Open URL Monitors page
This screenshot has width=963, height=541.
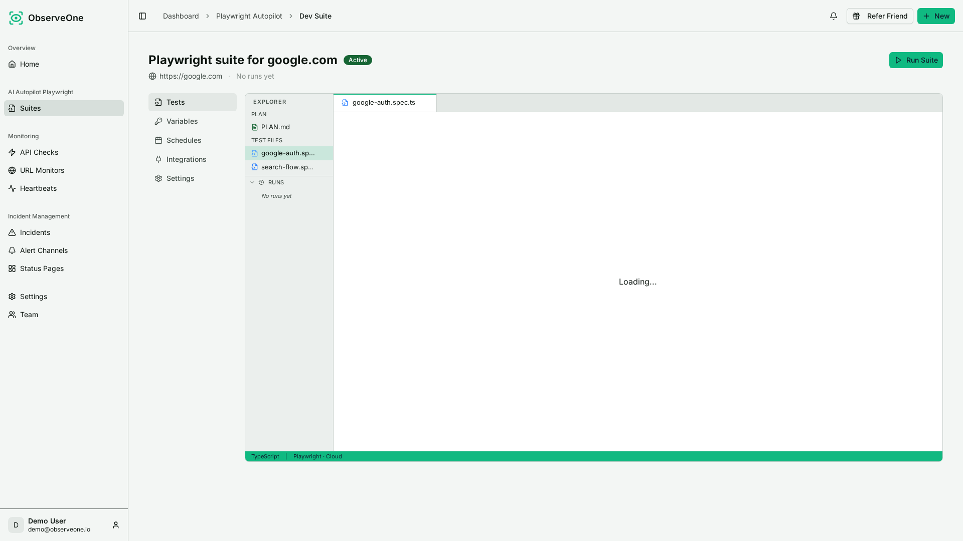(64, 170)
